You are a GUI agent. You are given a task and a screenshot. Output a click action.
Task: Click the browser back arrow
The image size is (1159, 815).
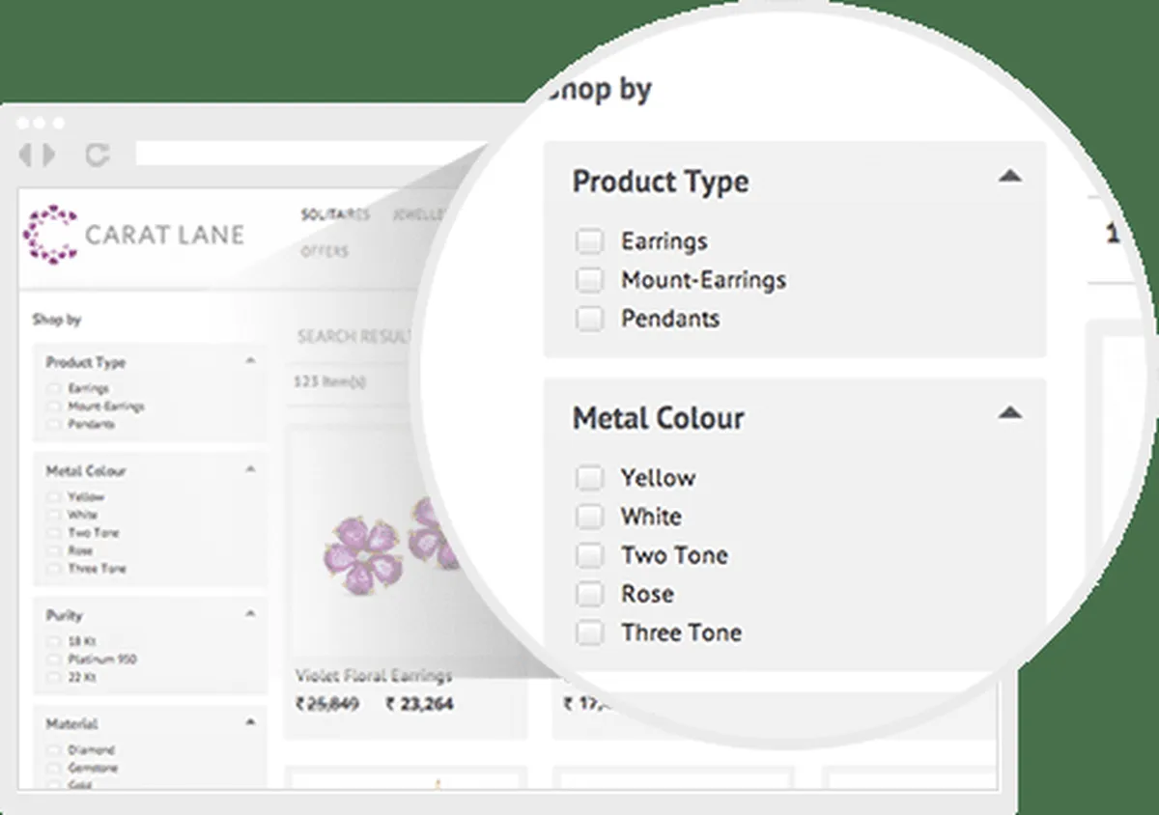pyautogui.click(x=25, y=155)
